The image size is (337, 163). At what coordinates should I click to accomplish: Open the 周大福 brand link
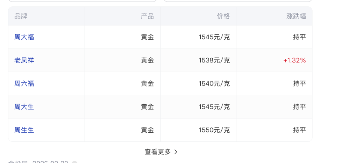pos(24,37)
